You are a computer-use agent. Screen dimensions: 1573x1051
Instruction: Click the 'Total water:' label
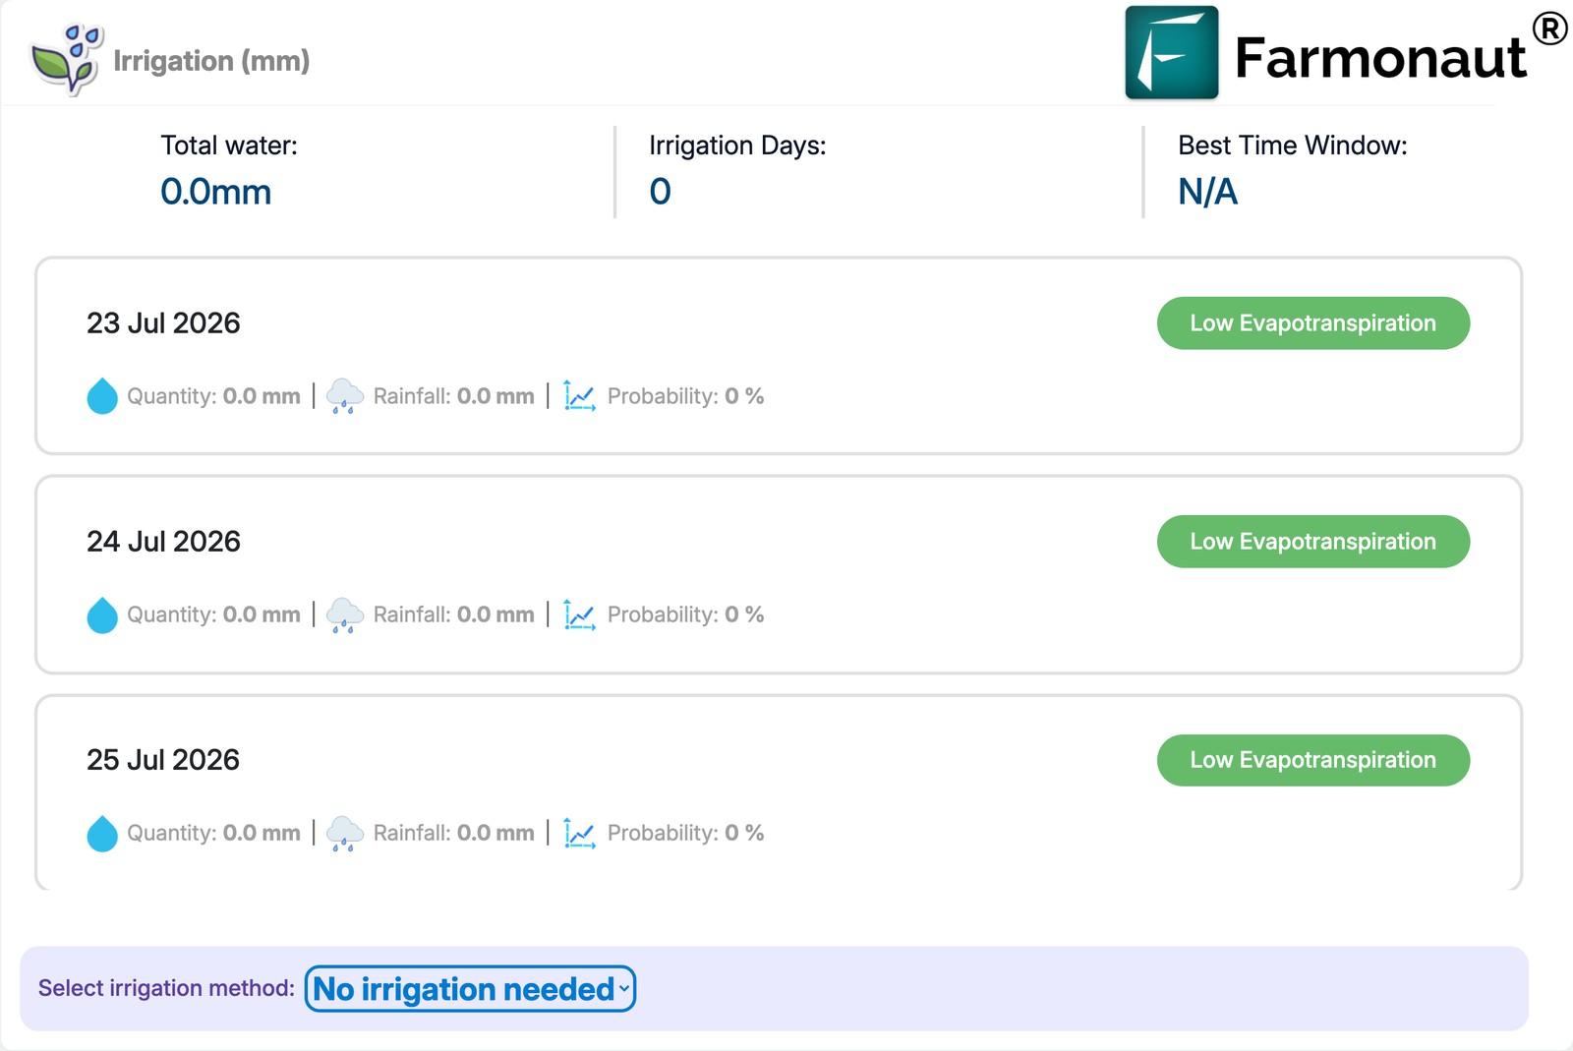229,146
